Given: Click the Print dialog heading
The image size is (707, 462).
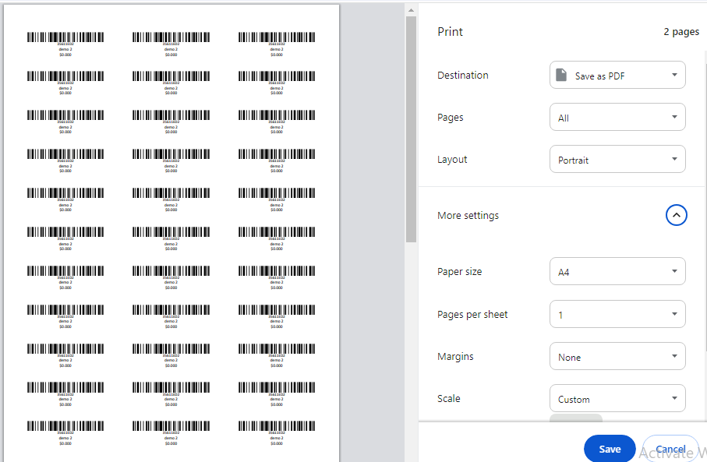Looking at the screenshot, I should (x=450, y=32).
